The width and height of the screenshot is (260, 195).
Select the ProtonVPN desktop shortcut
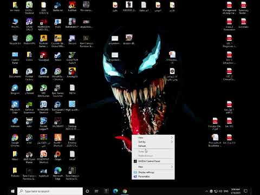click(x=29, y=40)
